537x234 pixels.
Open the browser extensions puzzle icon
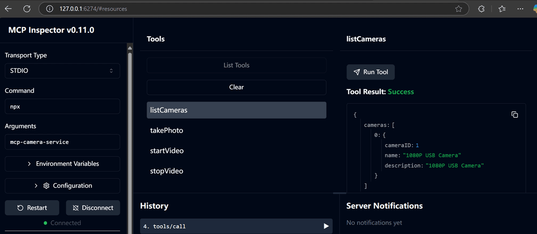click(482, 9)
